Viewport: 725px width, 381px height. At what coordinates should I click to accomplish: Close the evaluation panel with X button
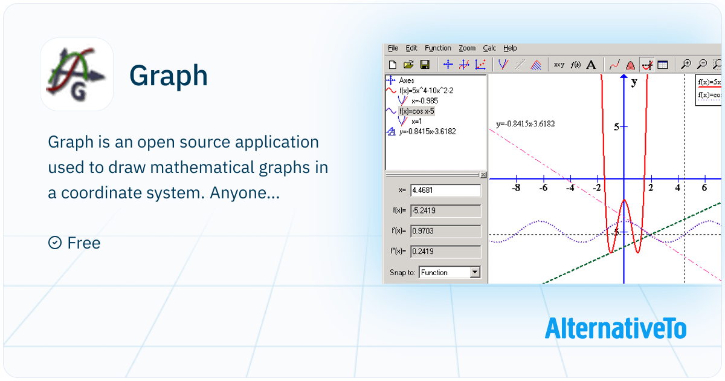click(x=483, y=175)
